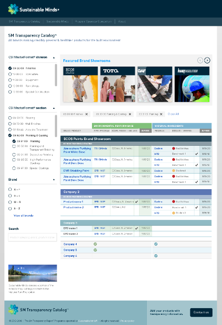Screen dimensions: 222x325
Task: Select the 09 60 00 Flooring section
Action: tap(10, 118)
